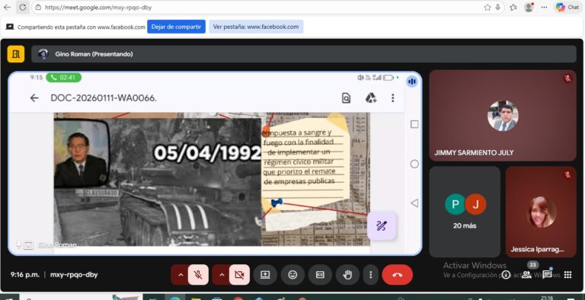Toggle the muted microphone button

coord(198,275)
